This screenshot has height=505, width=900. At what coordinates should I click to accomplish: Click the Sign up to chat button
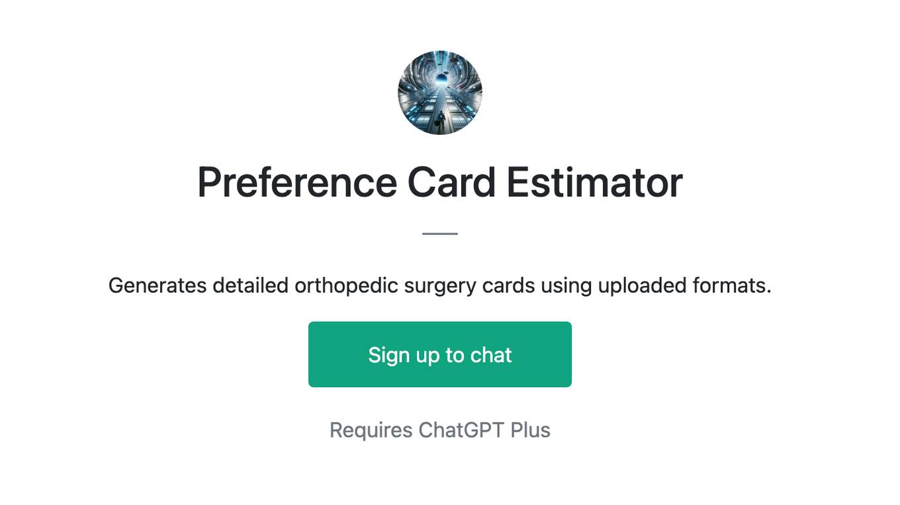tap(440, 354)
